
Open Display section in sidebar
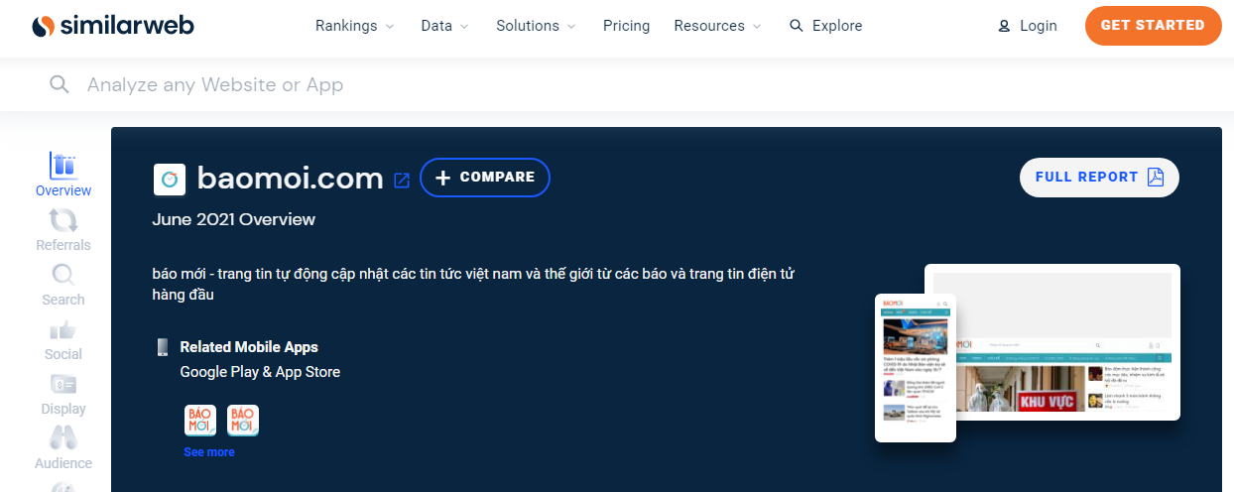(x=63, y=393)
